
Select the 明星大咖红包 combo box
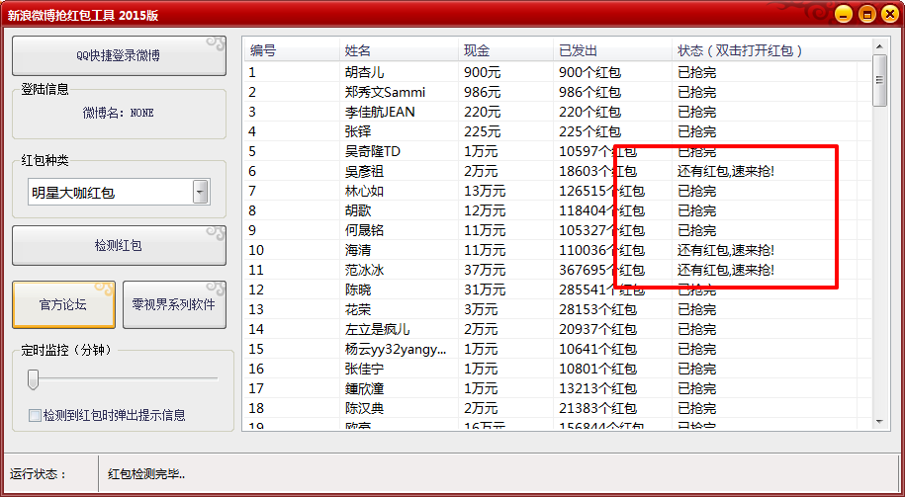point(119,192)
